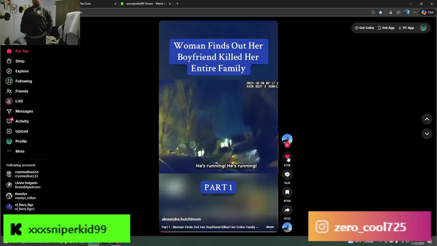Click the Get Coins button
437x246 pixels.
tap(364, 28)
